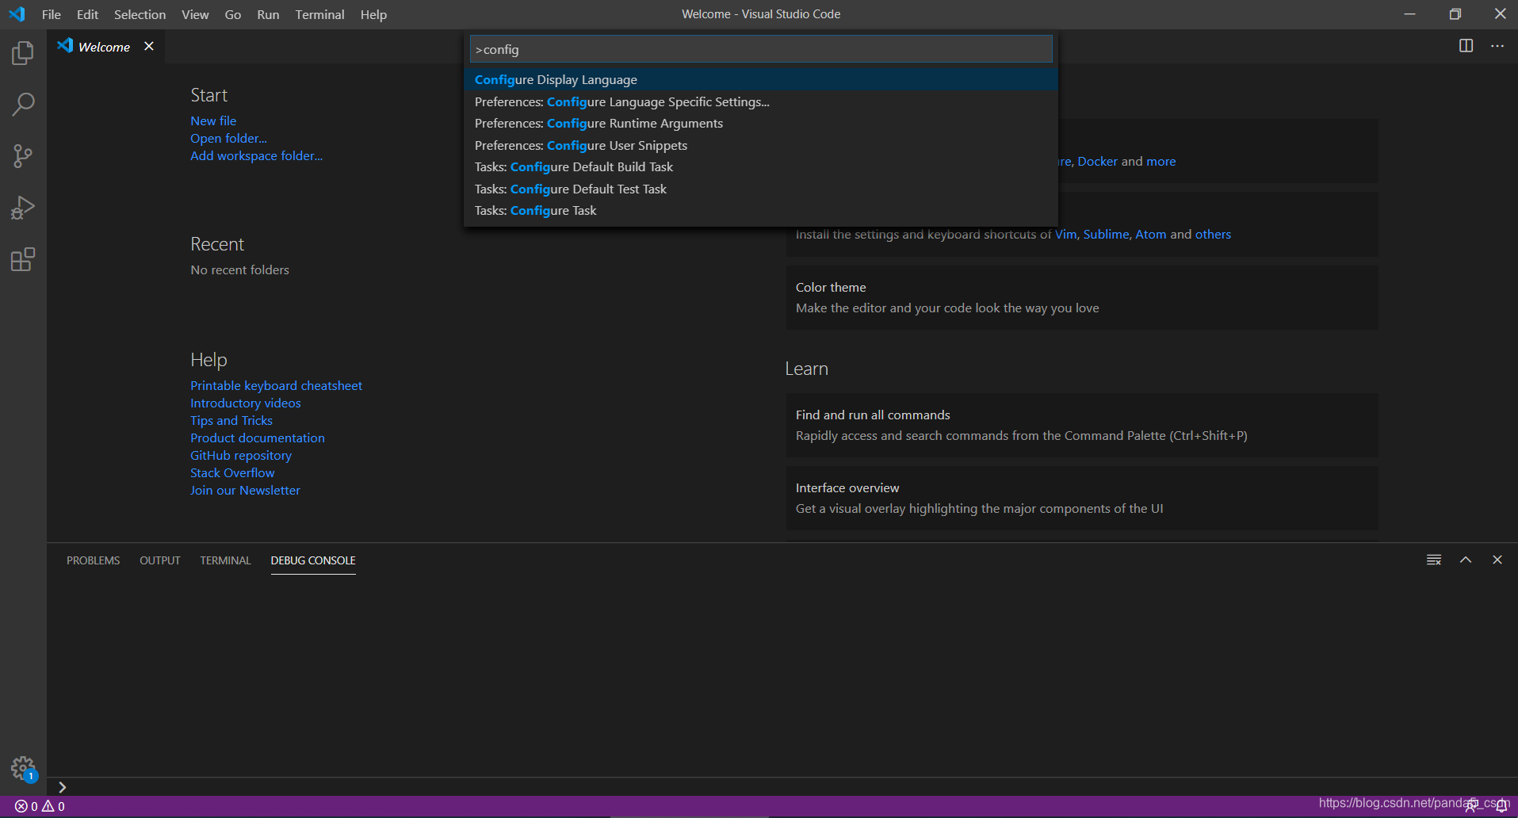
Task: Choose Configure User Snippets command
Action: 761,145
